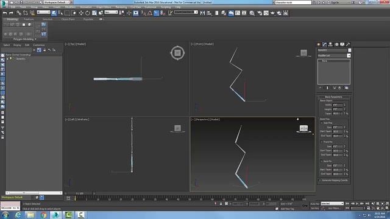
Task: Toggle the selection lock icon in status bar
Action: [221, 204]
